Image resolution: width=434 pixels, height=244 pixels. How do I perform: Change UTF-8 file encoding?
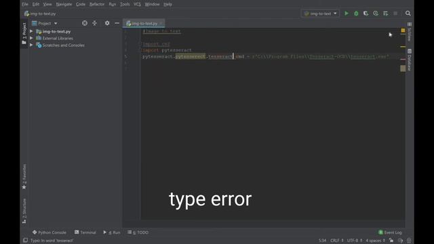click(x=355, y=241)
